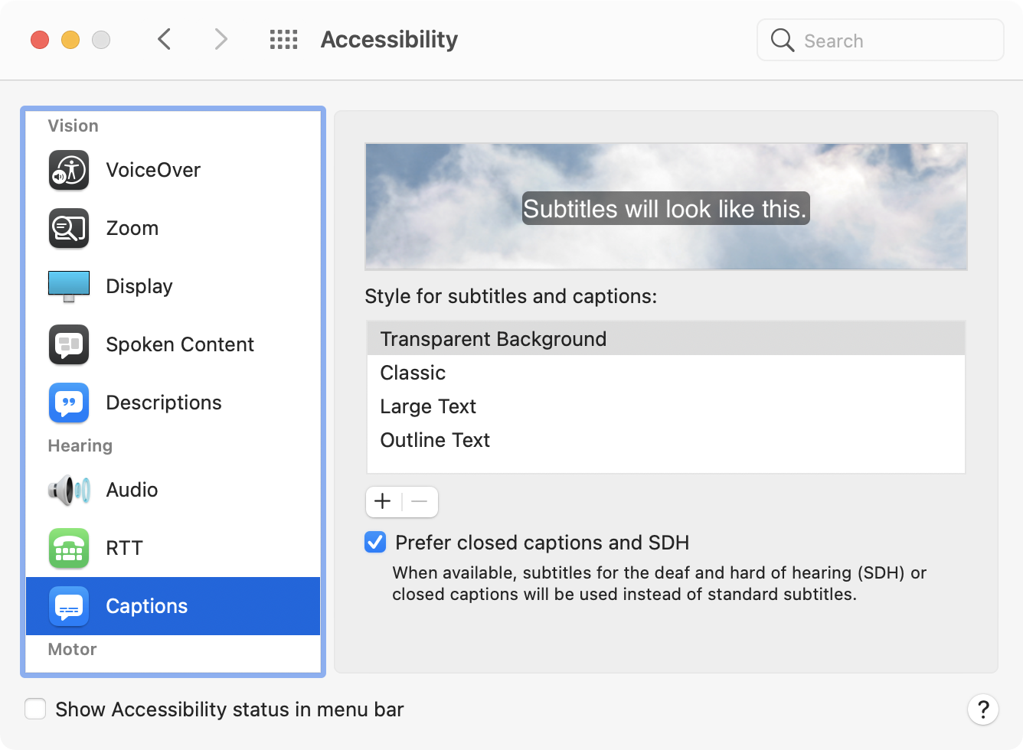
Task: Open the Audio speaker icon
Action: point(69,490)
